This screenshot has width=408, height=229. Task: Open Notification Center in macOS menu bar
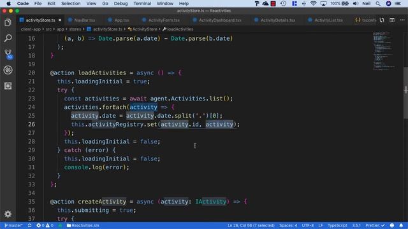398,3
